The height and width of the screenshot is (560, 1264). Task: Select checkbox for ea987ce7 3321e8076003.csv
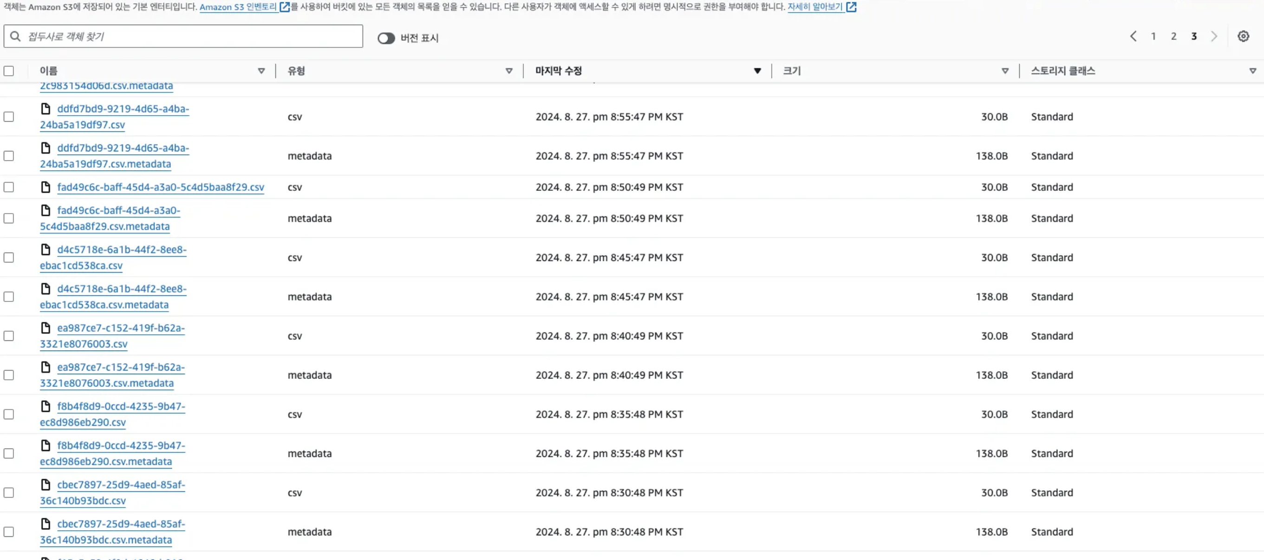(x=9, y=336)
